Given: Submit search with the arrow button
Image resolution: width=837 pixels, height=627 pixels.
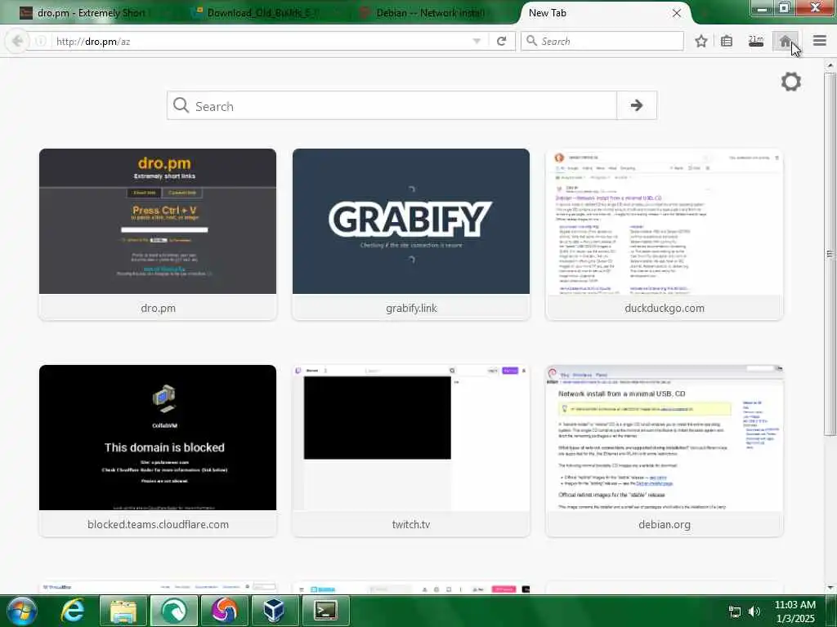Looking at the screenshot, I should coord(636,105).
